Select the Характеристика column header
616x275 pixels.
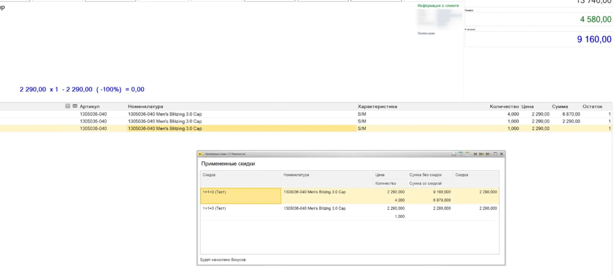pyautogui.click(x=377, y=107)
